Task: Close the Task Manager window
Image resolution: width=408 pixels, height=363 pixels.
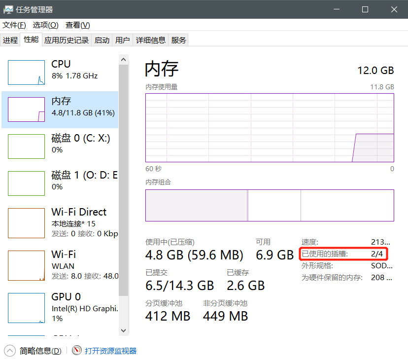Action: (394, 9)
